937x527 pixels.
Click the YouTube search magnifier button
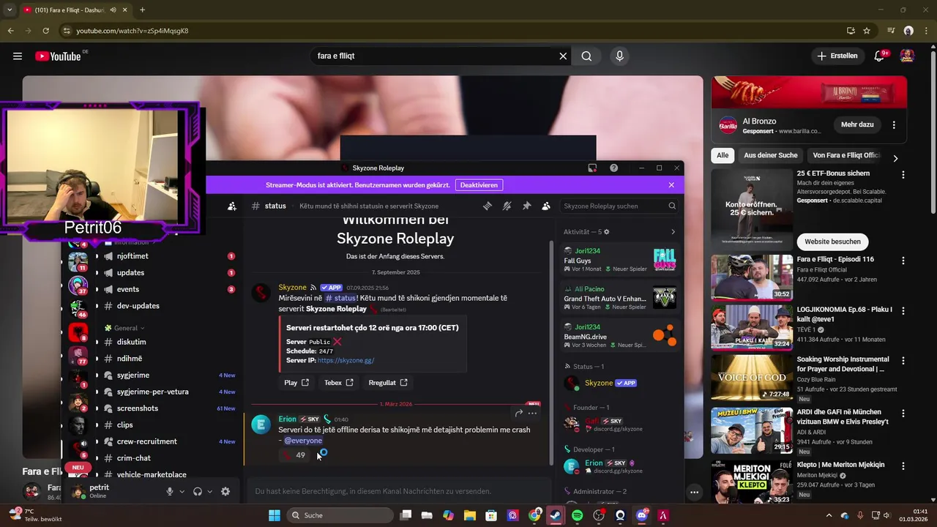point(586,56)
